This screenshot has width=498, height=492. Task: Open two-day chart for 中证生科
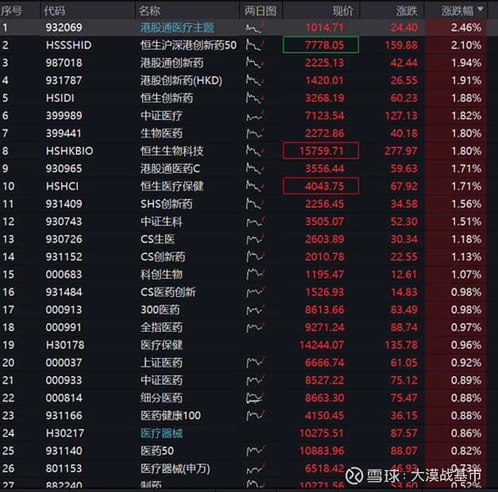(255, 221)
